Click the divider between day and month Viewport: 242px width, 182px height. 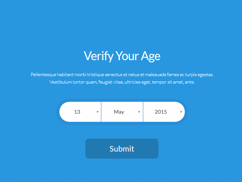coord(101,112)
